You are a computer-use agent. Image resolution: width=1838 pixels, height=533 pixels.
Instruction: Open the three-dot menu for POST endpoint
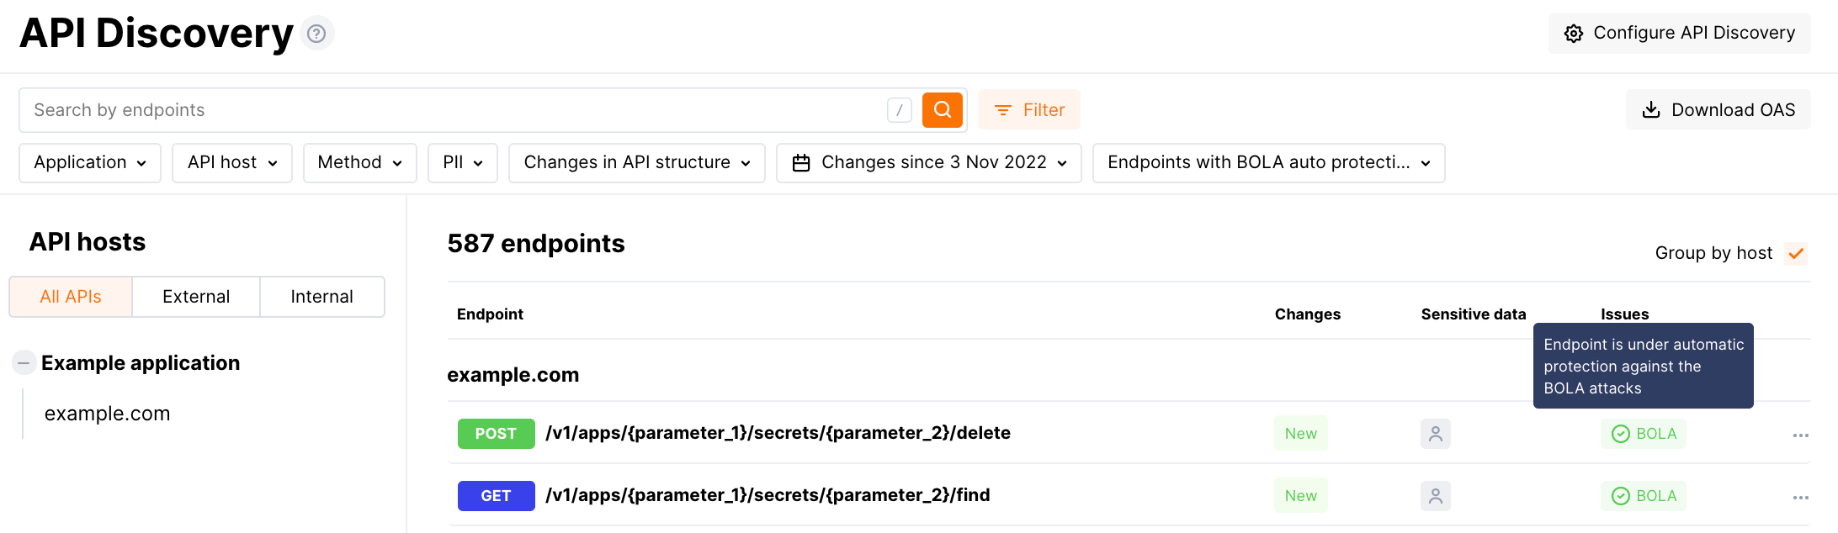coord(1801,435)
